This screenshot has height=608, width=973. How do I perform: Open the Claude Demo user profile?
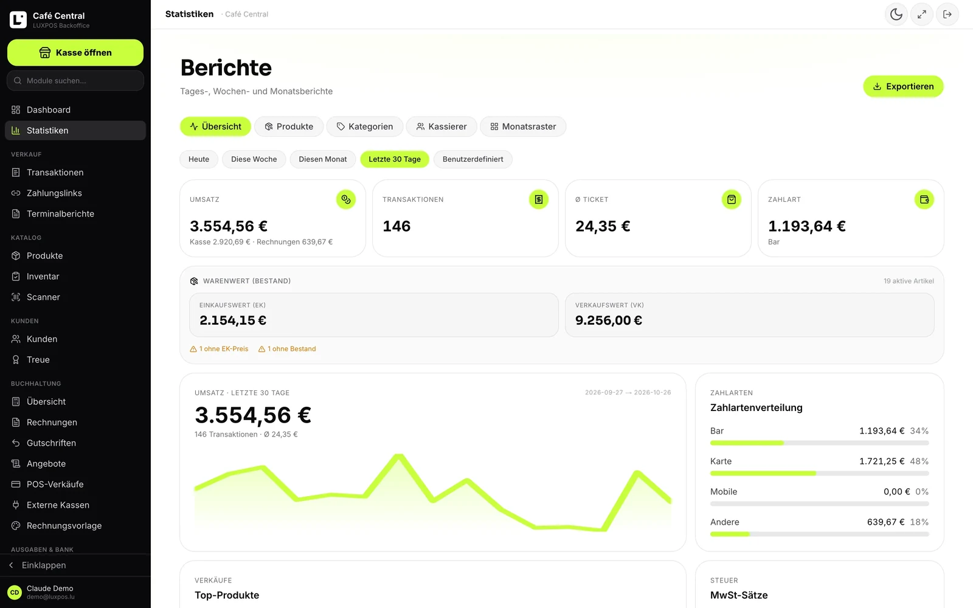(75, 592)
